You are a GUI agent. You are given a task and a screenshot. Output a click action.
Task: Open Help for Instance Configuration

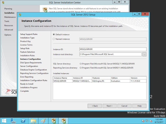click(139, 106)
